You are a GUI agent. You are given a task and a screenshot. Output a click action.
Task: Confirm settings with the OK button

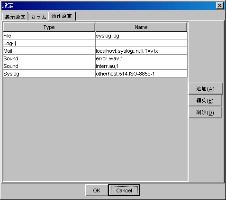[97, 190]
